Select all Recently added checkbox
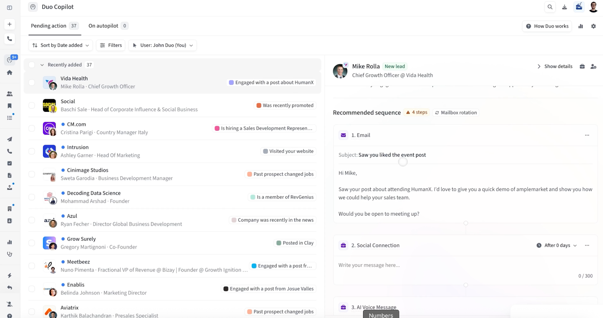 point(32,65)
